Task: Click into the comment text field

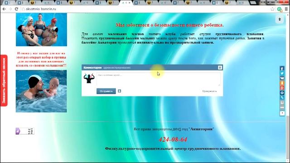Action: coord(159,79)
